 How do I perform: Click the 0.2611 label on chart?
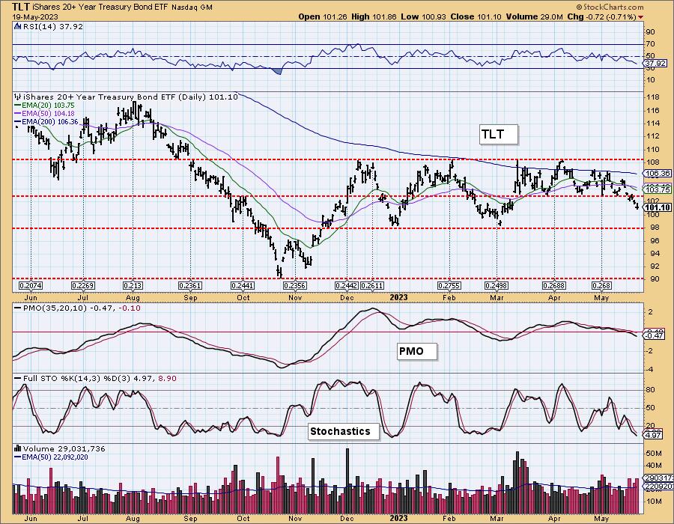point(372,286)
